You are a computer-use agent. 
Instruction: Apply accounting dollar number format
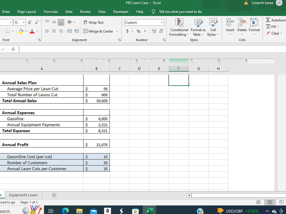tap(127, 31)
